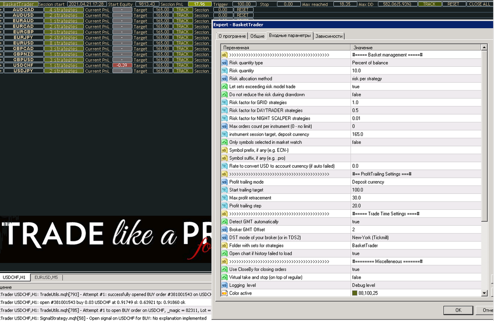Click the icon beside Logging level

coord(225,285)
